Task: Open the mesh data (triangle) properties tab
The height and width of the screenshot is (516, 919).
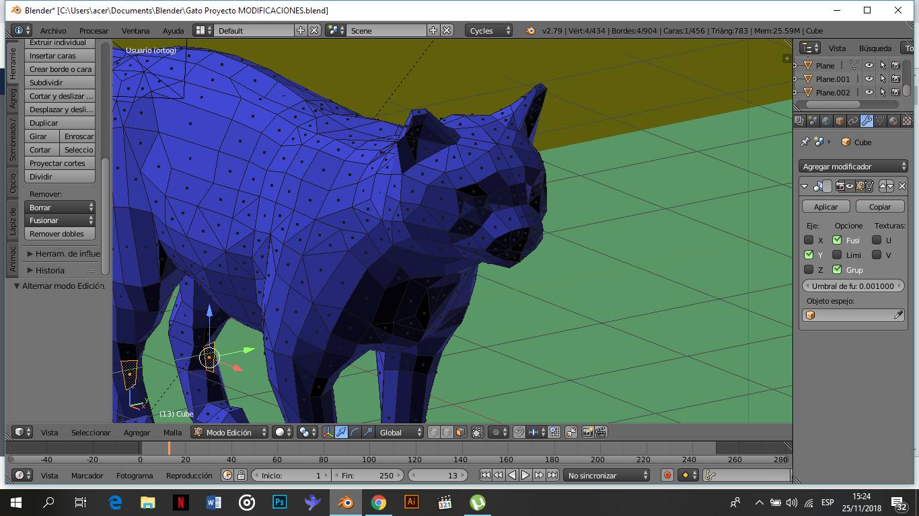Action: (880, 121)
